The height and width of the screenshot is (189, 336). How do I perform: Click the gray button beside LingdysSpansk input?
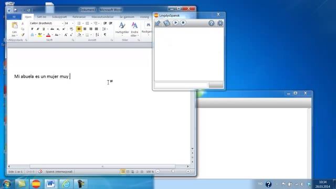pyautogui.click(x=216, y=85)
